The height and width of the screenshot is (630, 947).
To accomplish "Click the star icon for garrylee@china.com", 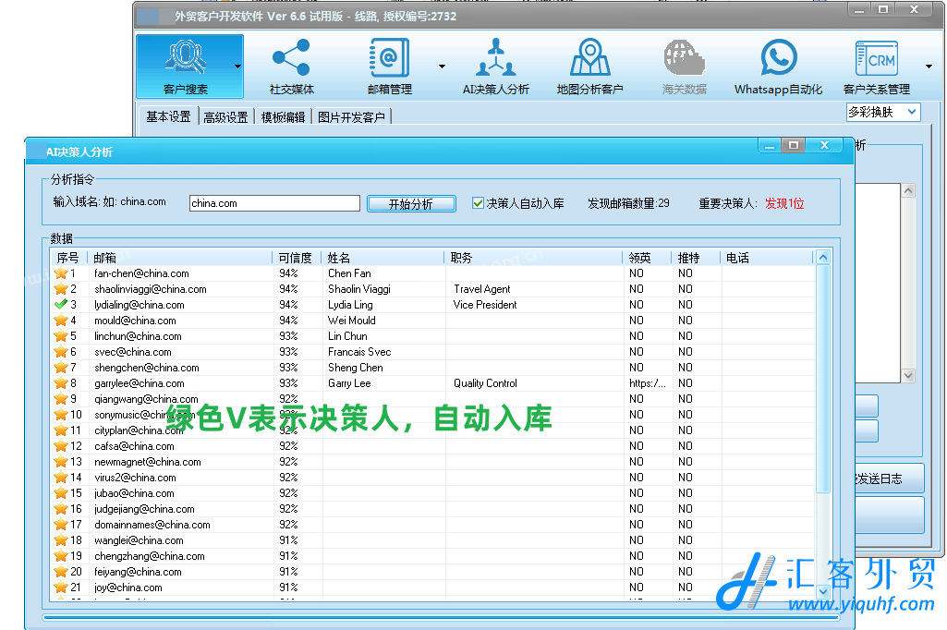I will 61,383.
